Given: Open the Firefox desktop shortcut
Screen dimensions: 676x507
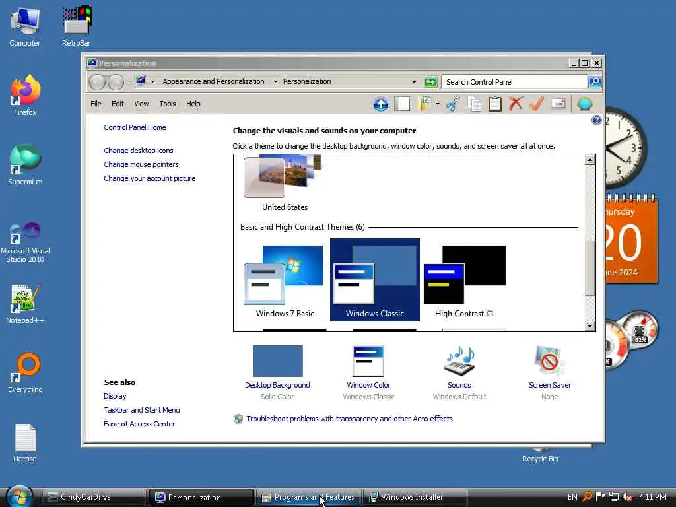Looking at the screenshot, I should click(x=25, y=96).
